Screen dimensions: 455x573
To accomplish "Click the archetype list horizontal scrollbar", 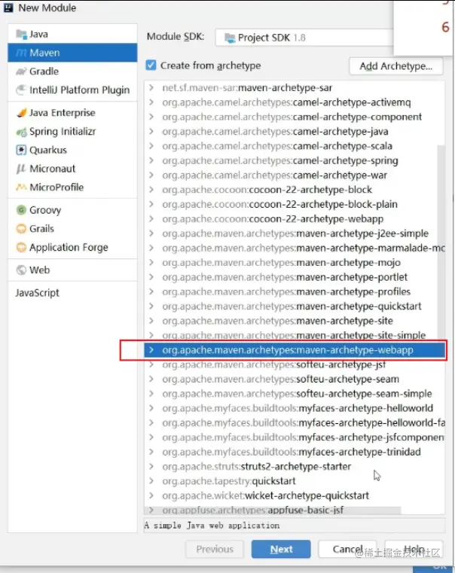I will point(273,511).
